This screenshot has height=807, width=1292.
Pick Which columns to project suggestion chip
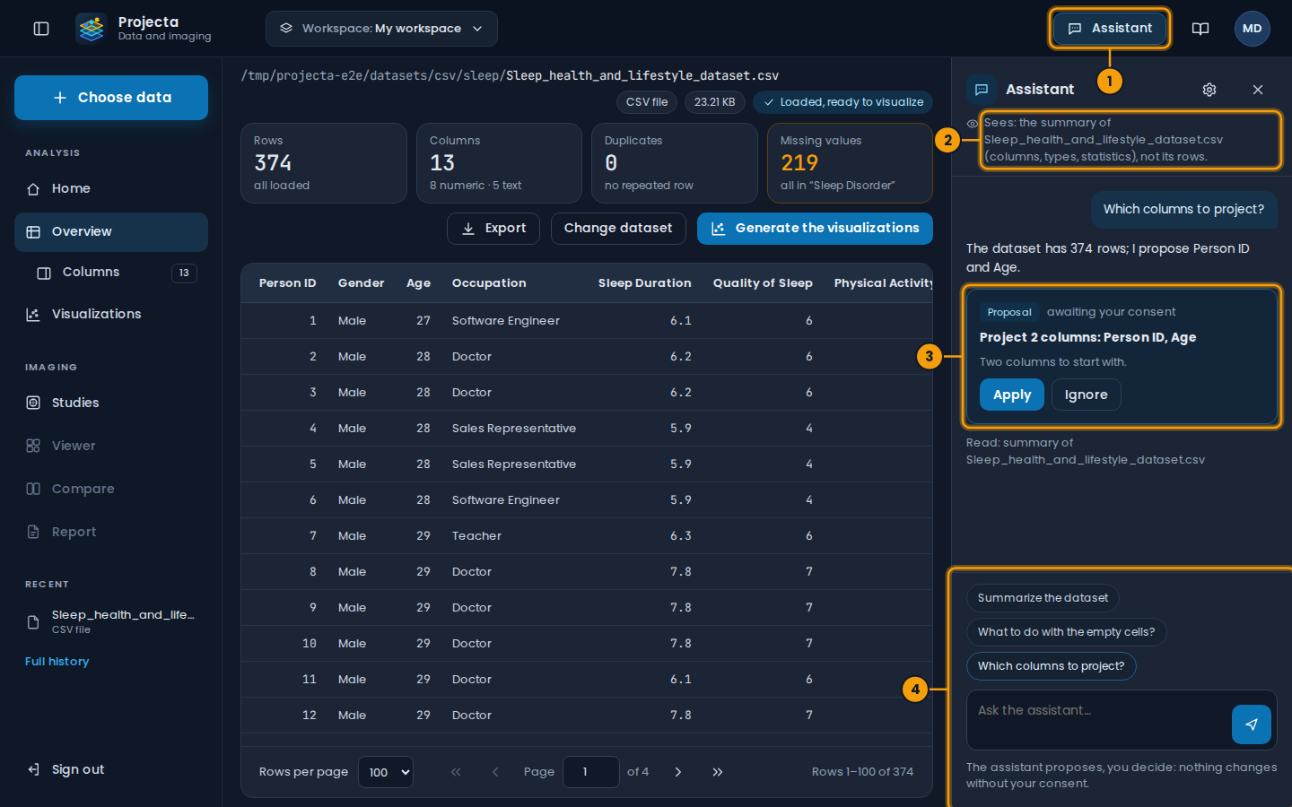1051,666
